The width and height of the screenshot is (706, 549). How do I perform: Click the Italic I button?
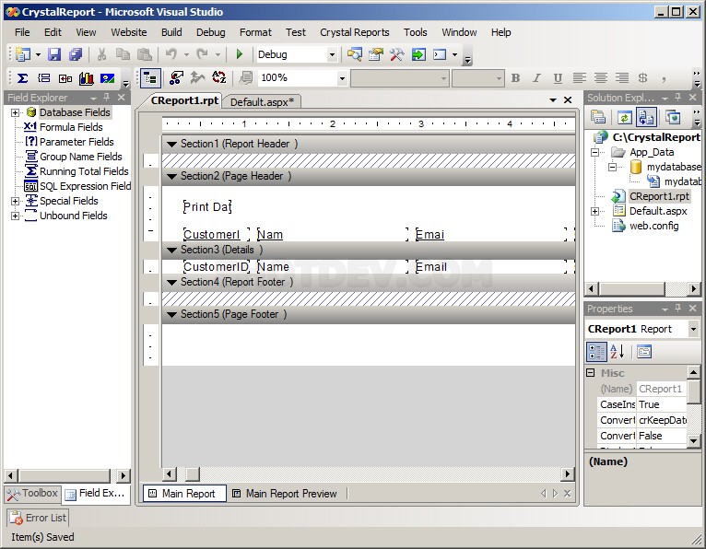tap(536, 78)
